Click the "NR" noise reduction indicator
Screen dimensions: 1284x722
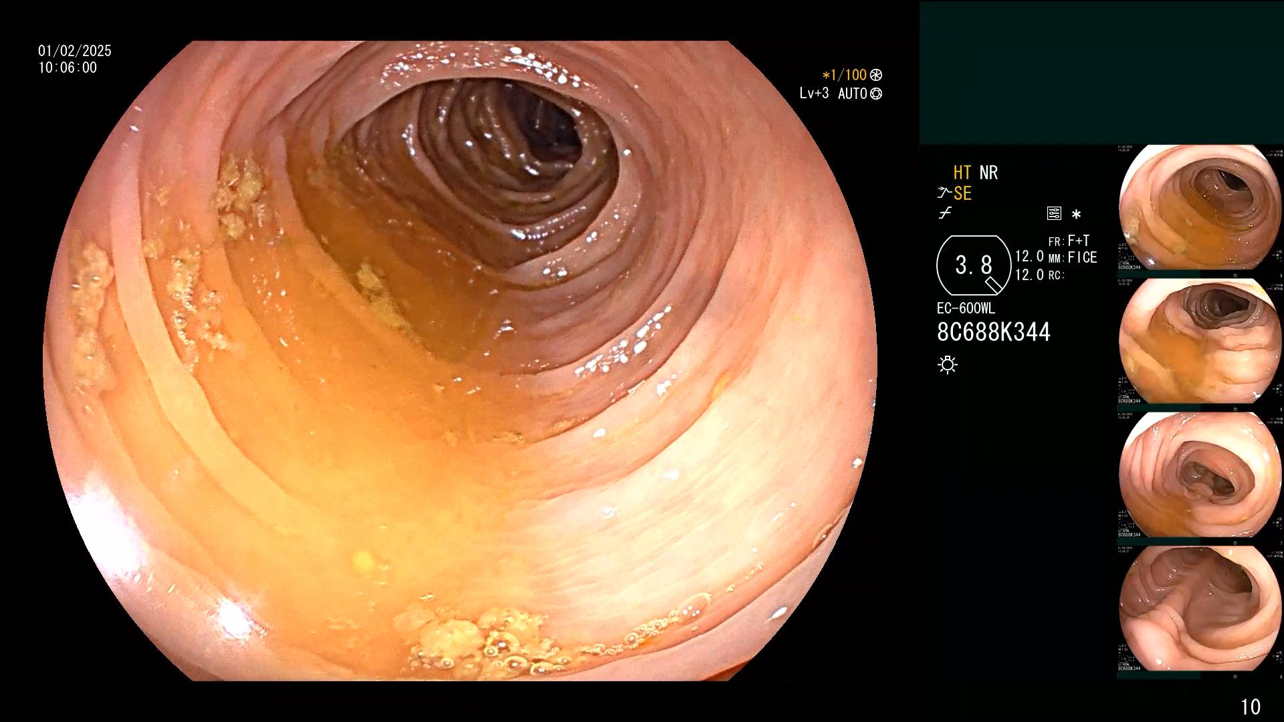point(988,172)
